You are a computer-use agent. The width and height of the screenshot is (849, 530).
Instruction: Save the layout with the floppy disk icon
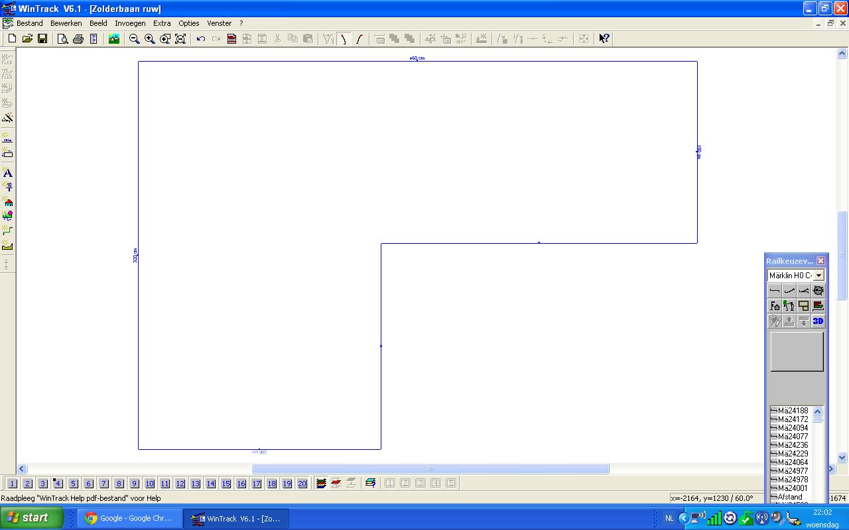point(42,39)
